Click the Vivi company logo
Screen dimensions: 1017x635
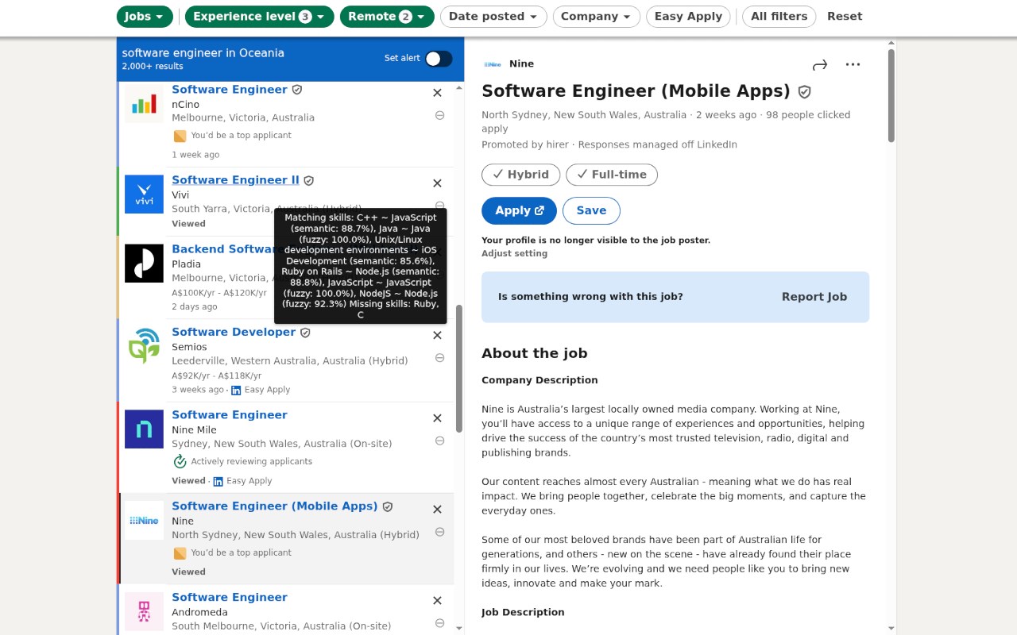[x=144, y=194]
